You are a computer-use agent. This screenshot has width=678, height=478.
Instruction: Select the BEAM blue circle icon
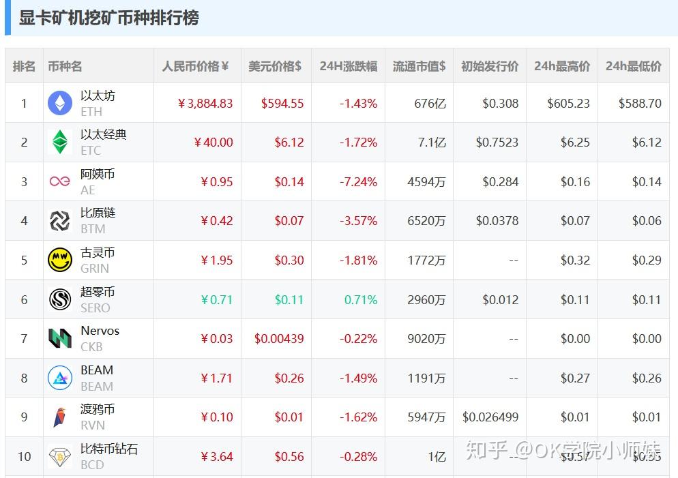pos(61,377)
